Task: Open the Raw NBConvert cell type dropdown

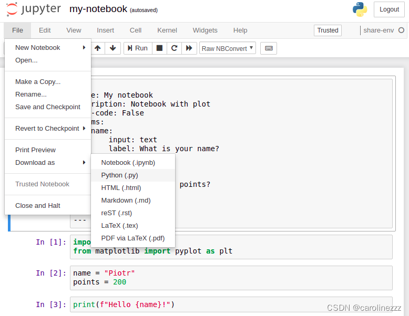Action: (x=228, y=48)
